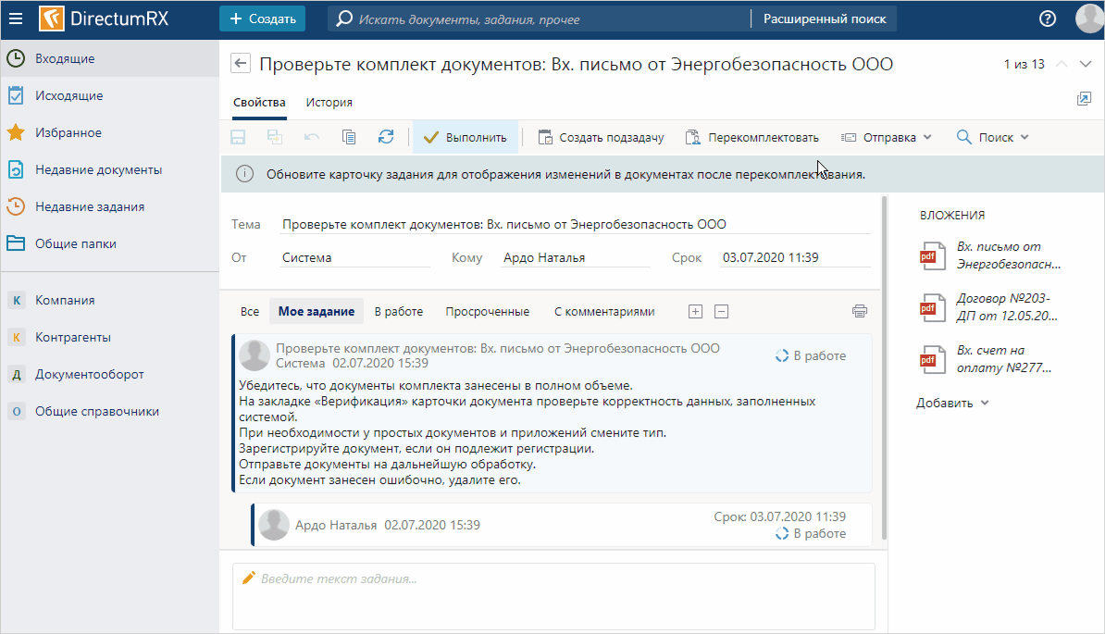Expand the Добавить attachments dropdown
Screen dimensions: 1105x634
(952, 403)
